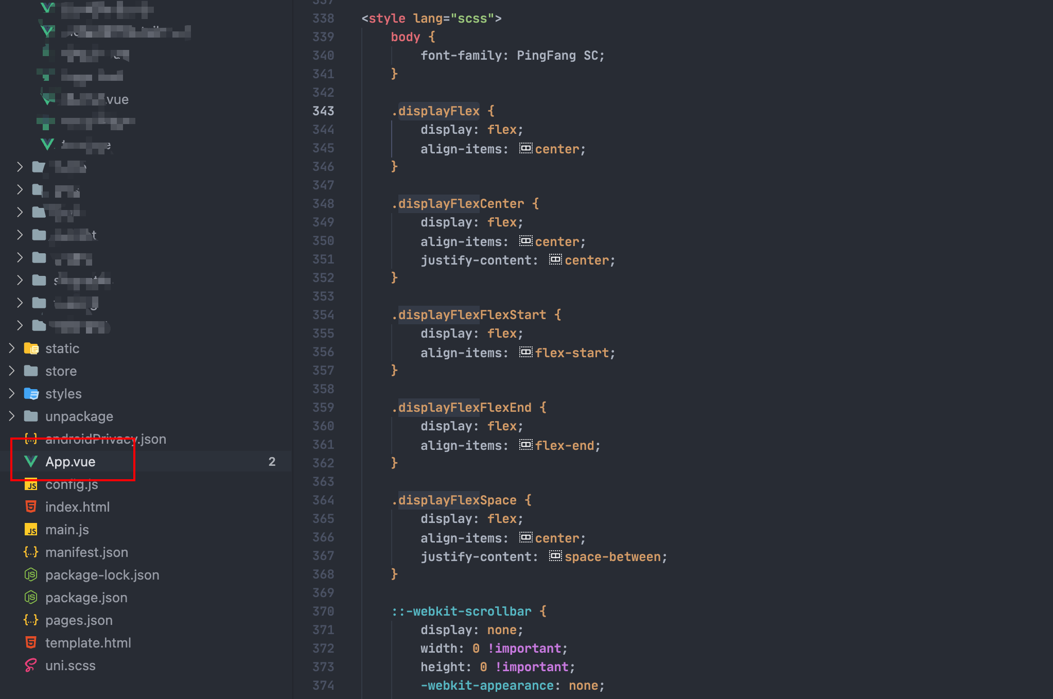Click the HTML icon beside template.html

(x=31, y=643)
